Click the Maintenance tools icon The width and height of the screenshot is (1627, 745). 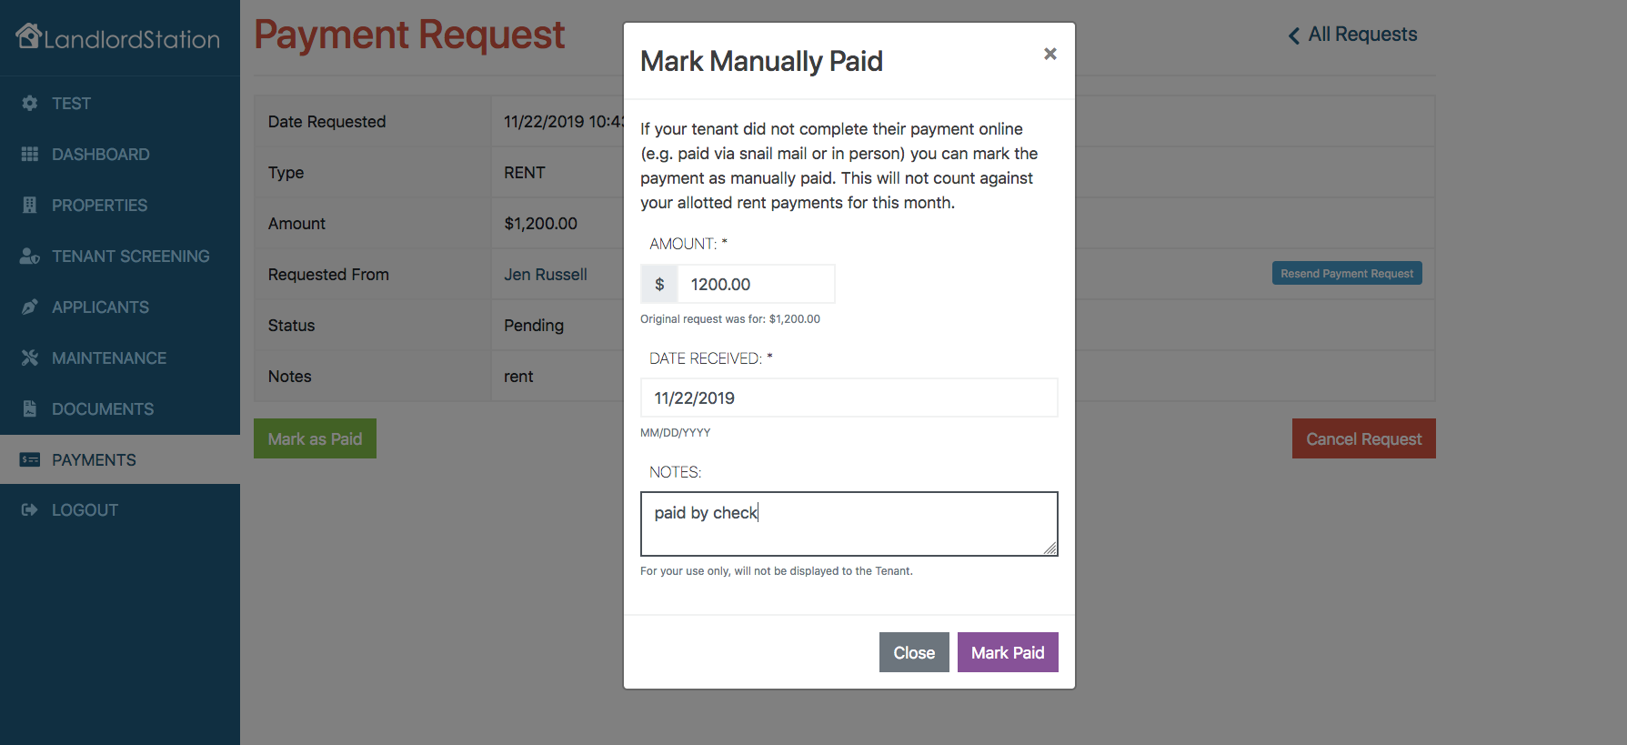(x=30, y=358)
